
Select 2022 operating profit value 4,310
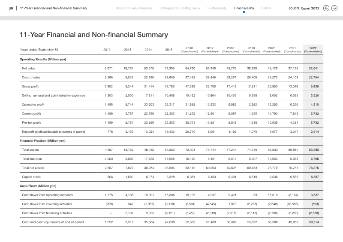[315, 105]
